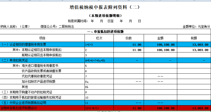
Task: Click the title cell 增值税纳税申报表附列资料（二）
Action: point(104,8)
